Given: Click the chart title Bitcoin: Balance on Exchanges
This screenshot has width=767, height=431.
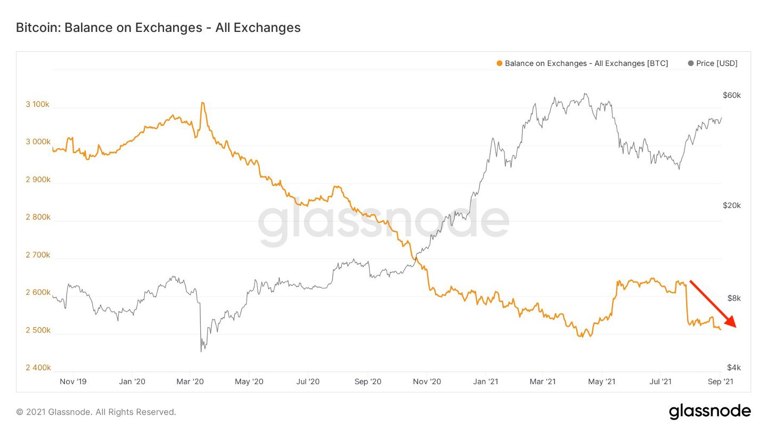Looking at the screenshot, I should click(158, 28).
